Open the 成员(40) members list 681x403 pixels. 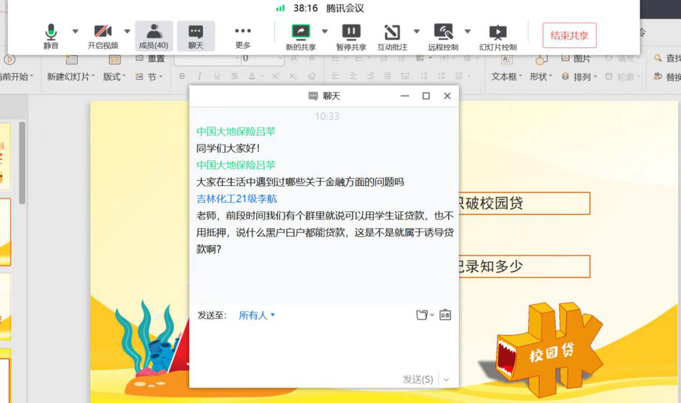tap(154, 36)
